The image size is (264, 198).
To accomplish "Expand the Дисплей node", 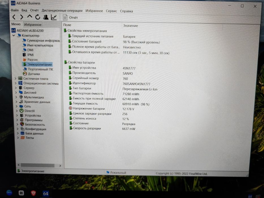I will coord(16,92).
